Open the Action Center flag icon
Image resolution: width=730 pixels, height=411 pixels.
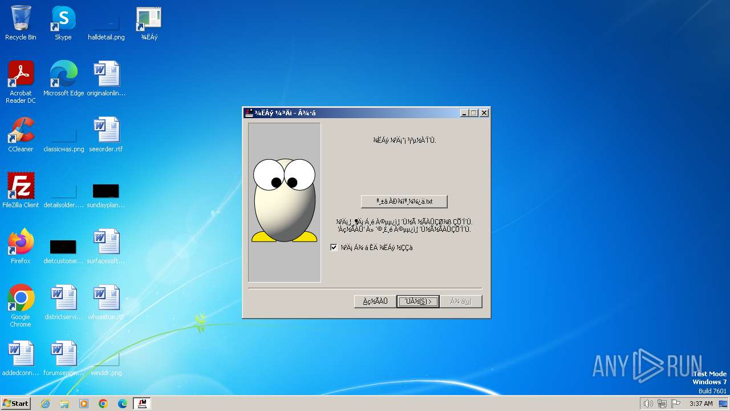tap(676, 404)
